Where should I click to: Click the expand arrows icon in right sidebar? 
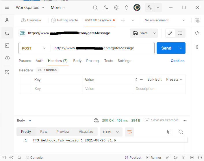point(197,47)
